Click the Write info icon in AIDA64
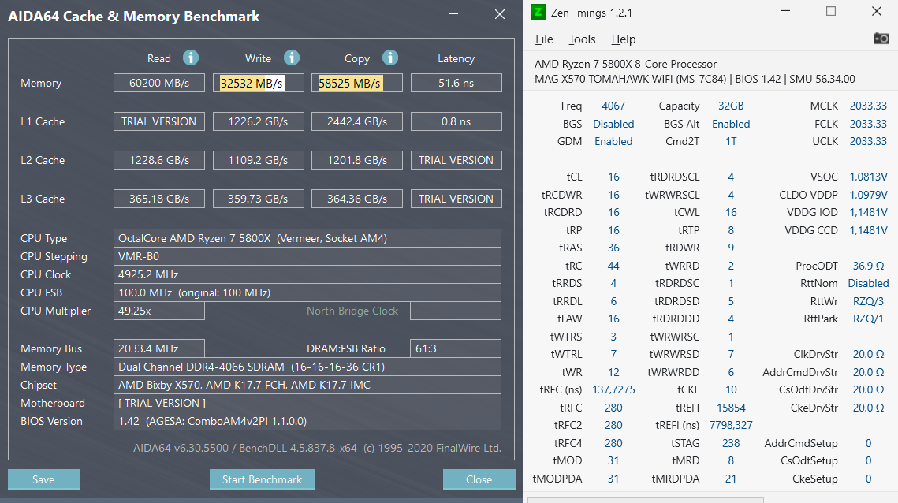Viewport: 898px width, 503px height. coord(292,58)
